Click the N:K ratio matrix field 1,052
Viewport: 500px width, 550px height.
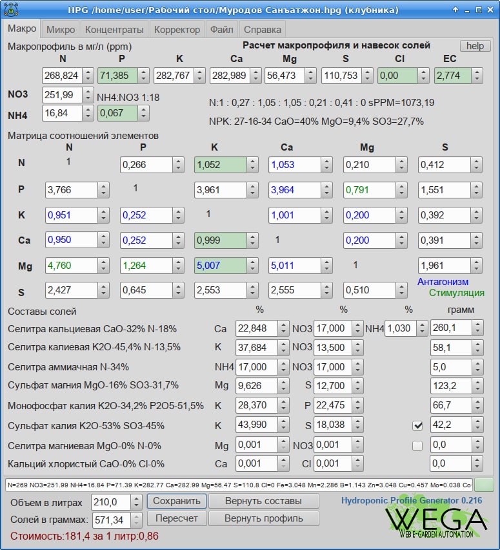click(221, 165)
